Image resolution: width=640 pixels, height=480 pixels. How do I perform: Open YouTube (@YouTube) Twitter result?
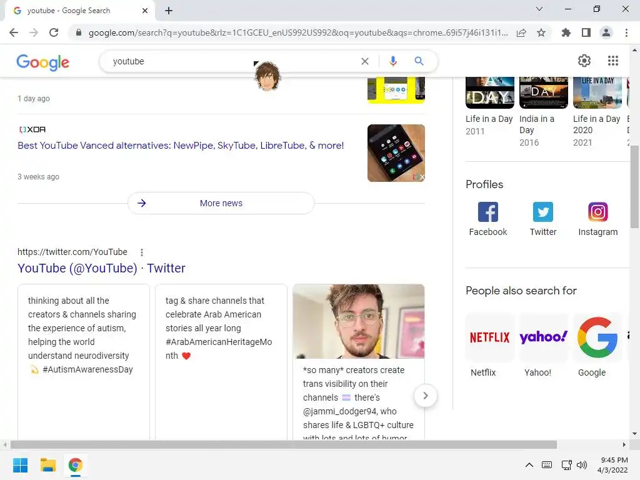tap(101, 268)
